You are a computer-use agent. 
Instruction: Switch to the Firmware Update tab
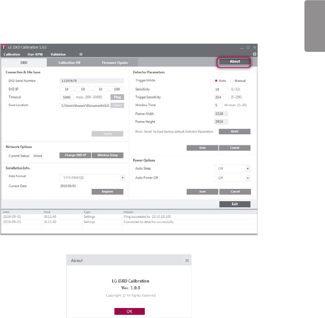pyautogui.click(x=115, y=62)
